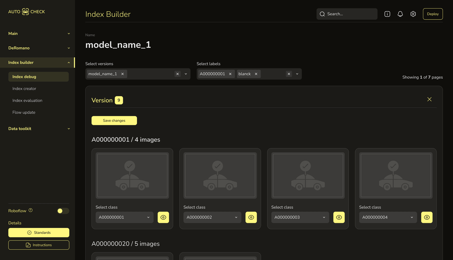
Task: Open the settings gear icon
Action: pos(413,14)
